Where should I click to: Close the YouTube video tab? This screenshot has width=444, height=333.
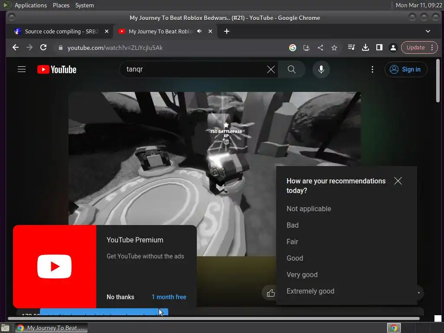tap(210, 31)
